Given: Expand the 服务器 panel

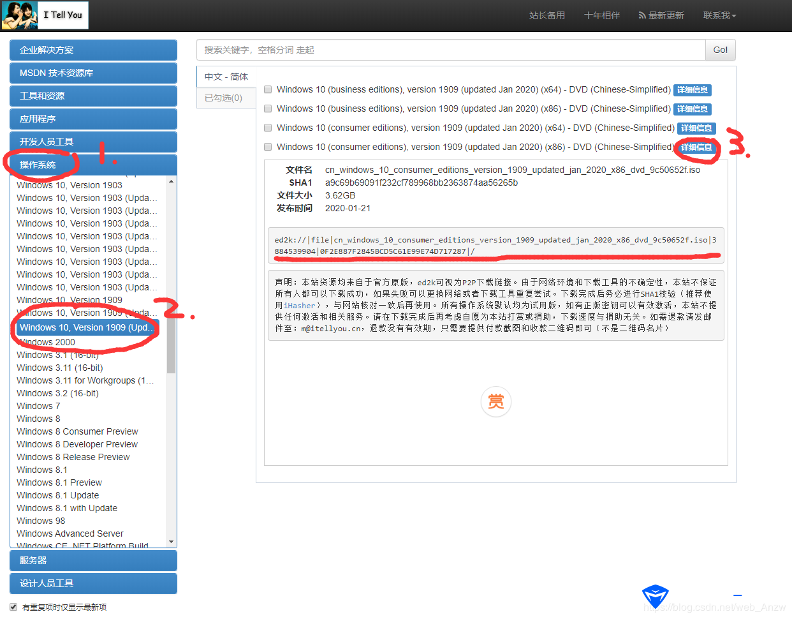Looking at the screenshot, I should (93, 560).
